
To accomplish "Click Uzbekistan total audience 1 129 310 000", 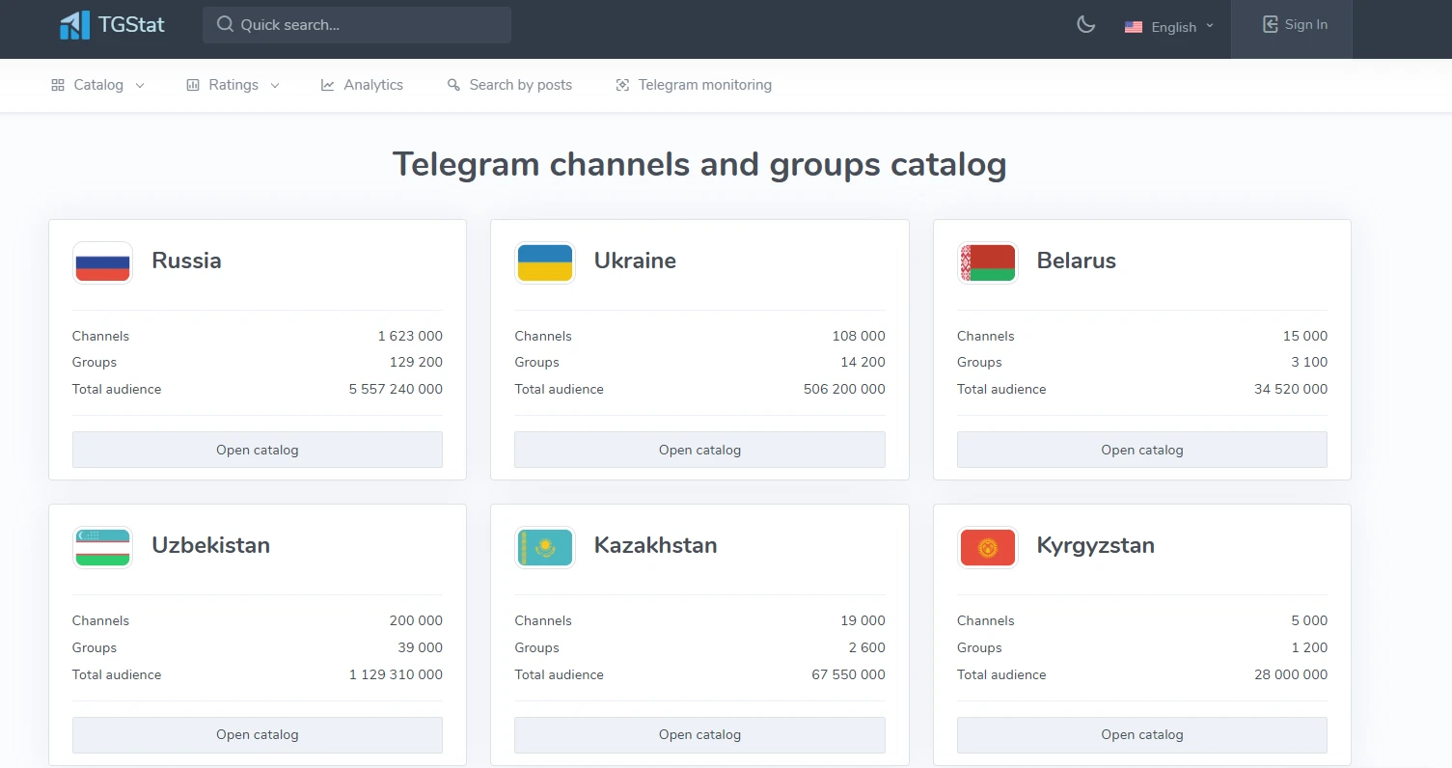I will pos(396,674).
